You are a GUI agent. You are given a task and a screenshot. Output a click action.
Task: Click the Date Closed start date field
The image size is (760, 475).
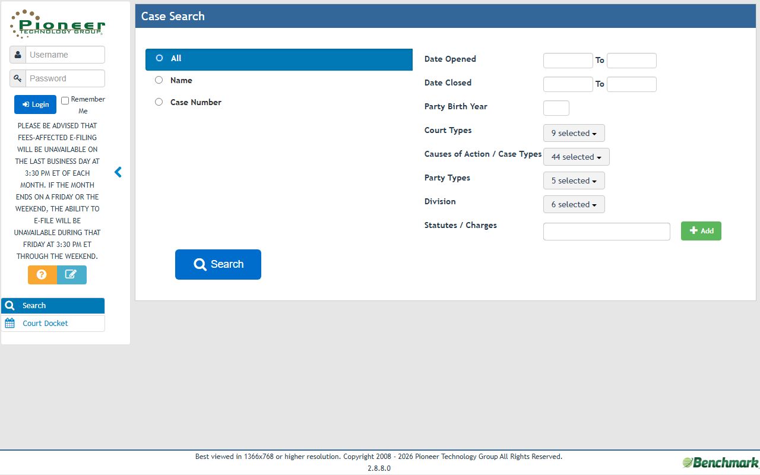(x=568, y=84)
